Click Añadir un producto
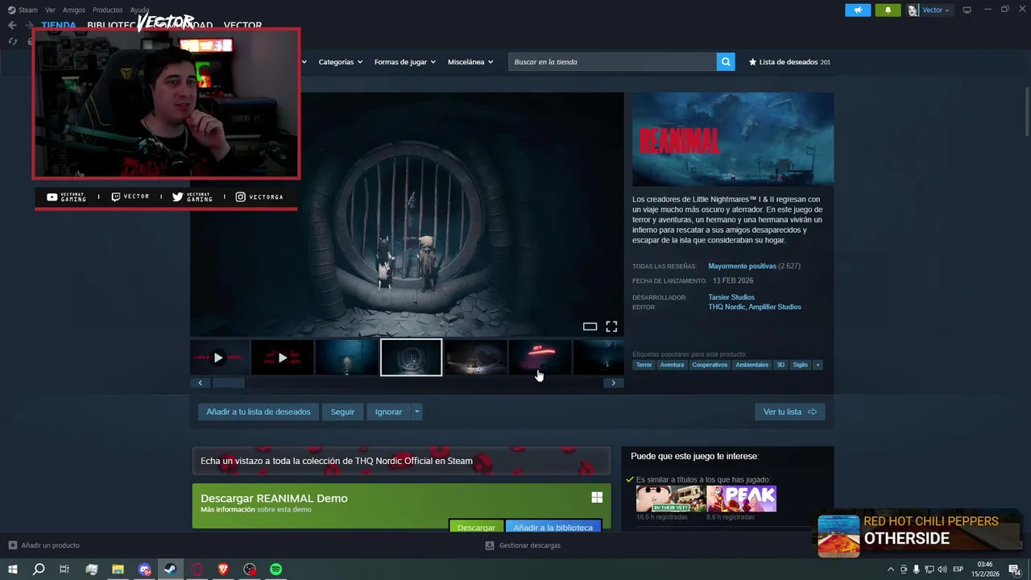The height and width of the screenshot is (580, 1031). (x=43, y=545)
